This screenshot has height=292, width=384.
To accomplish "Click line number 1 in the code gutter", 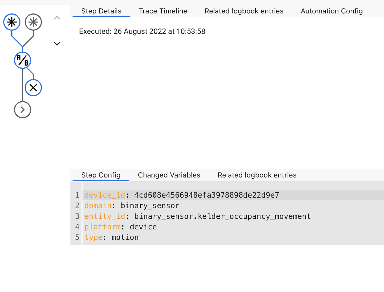I will tap(77, 195).
